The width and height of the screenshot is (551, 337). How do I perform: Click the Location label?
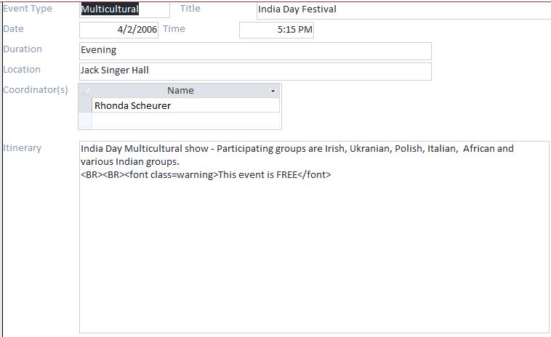point(22,70)
